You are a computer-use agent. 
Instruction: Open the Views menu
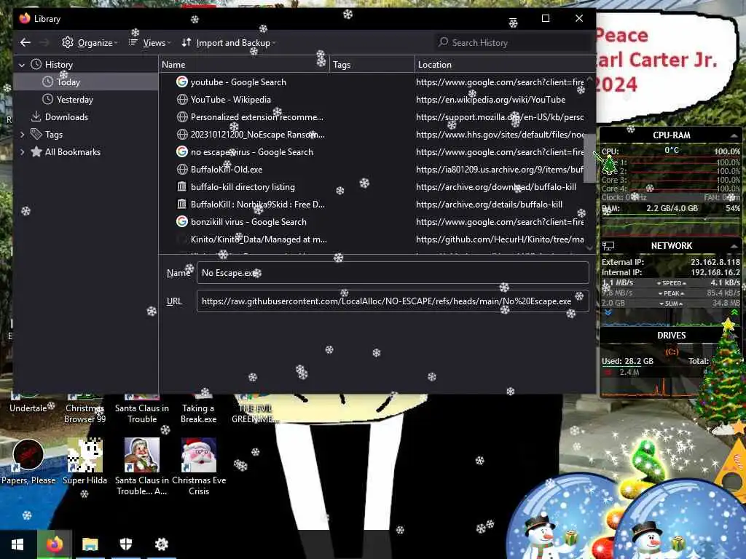(x=149, y=43)
